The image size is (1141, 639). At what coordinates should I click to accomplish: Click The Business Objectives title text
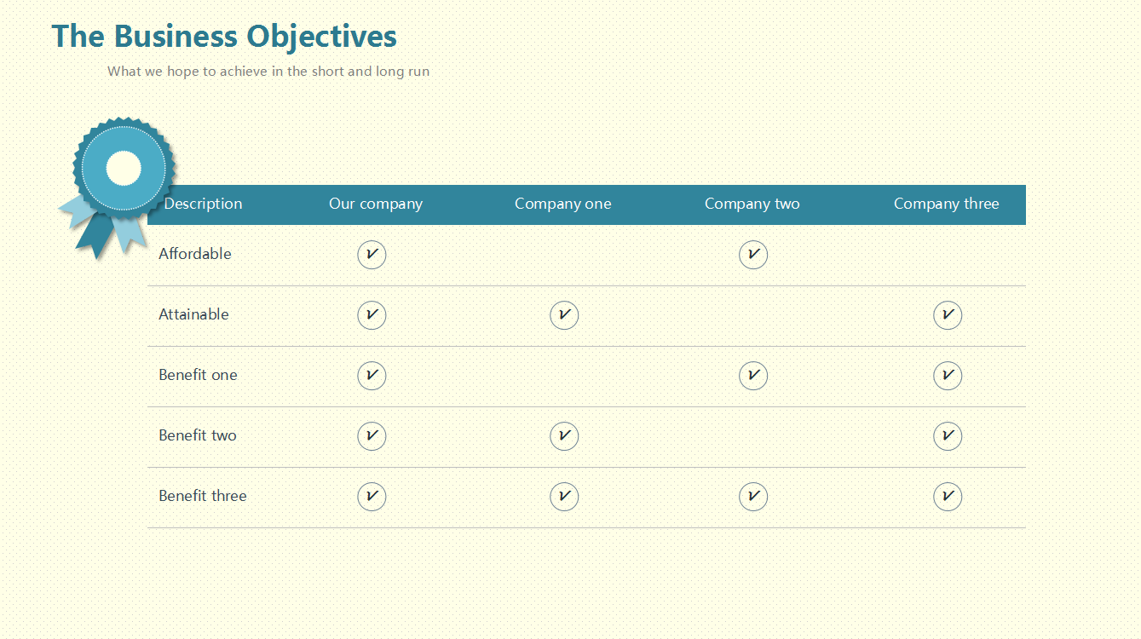224,37
